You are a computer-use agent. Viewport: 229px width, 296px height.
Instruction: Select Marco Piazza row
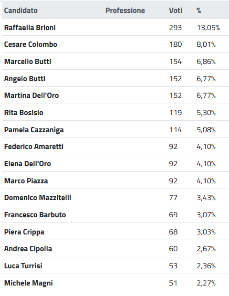(x=115, y=180)
